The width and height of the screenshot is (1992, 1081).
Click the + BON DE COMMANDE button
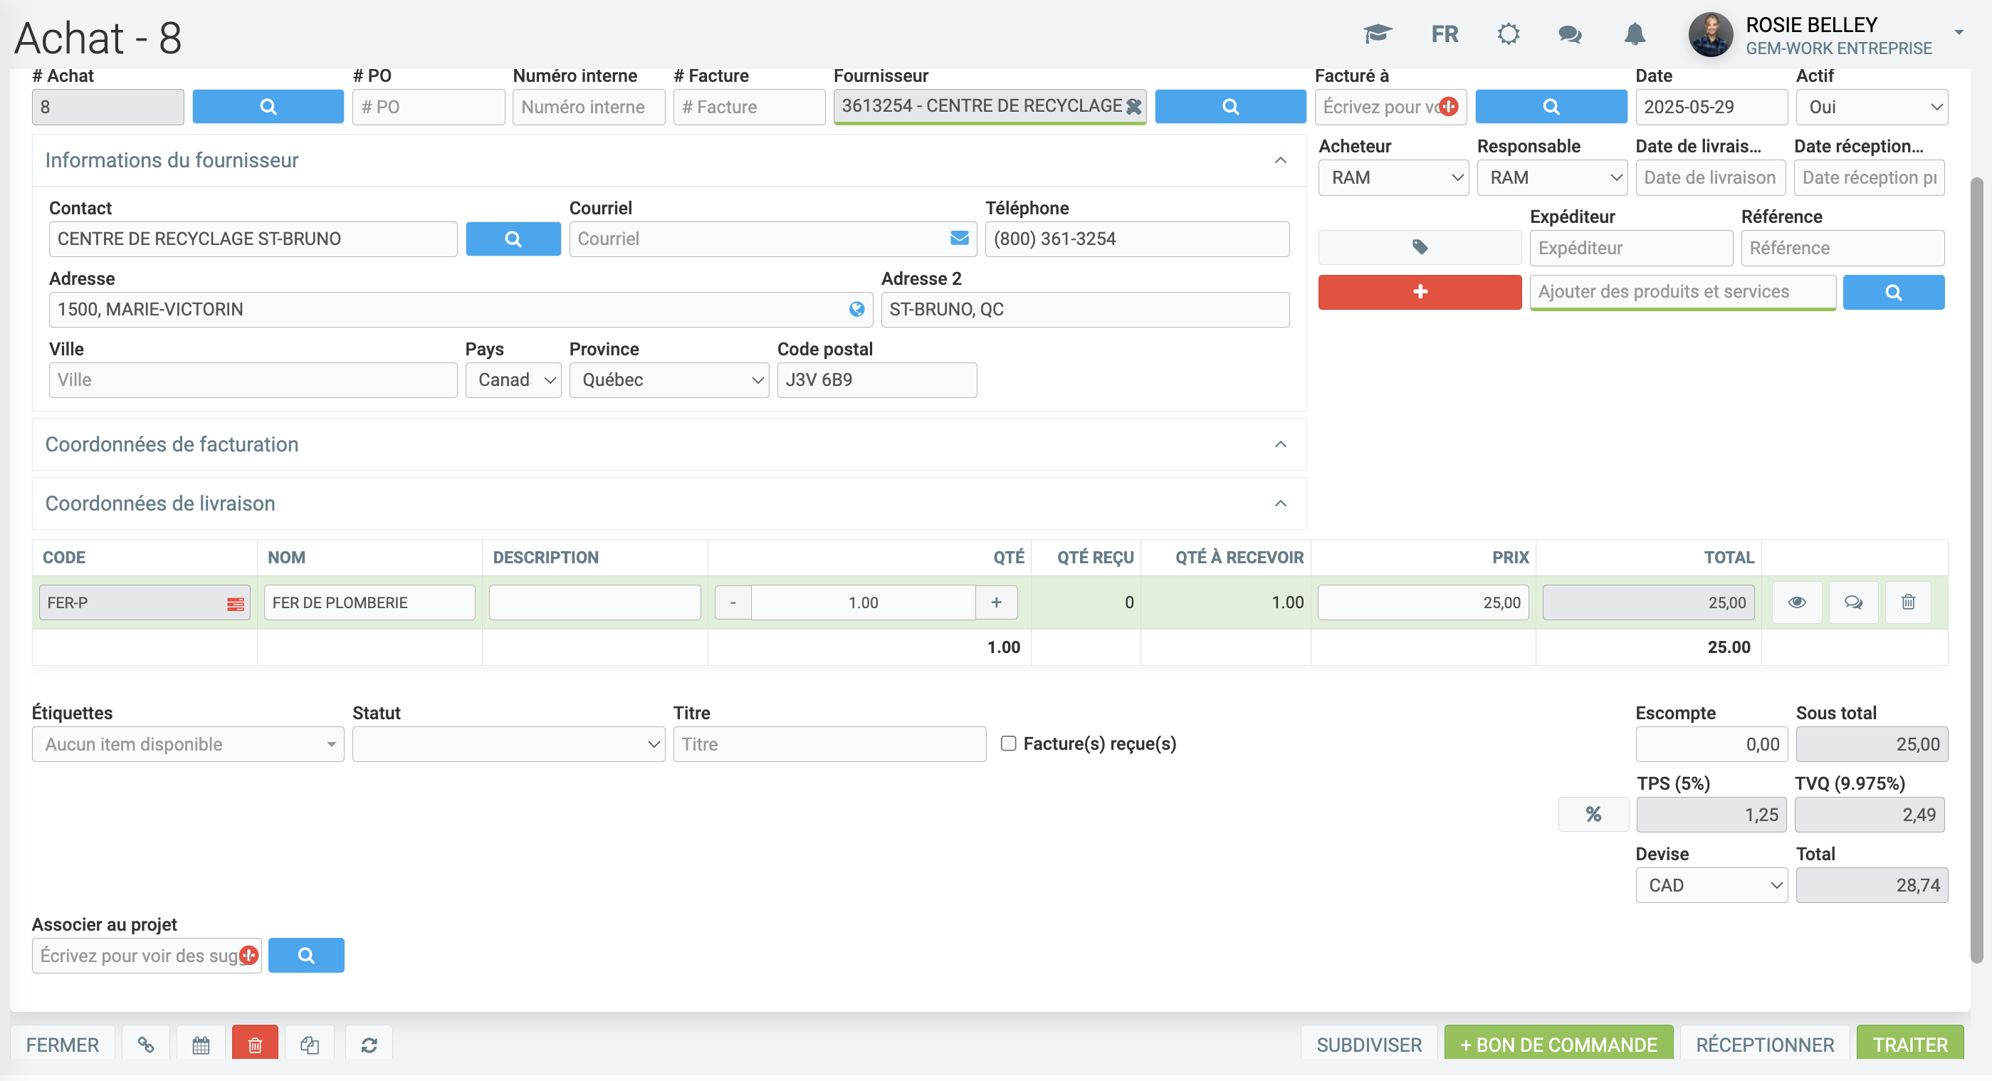click(1558, 1045)
